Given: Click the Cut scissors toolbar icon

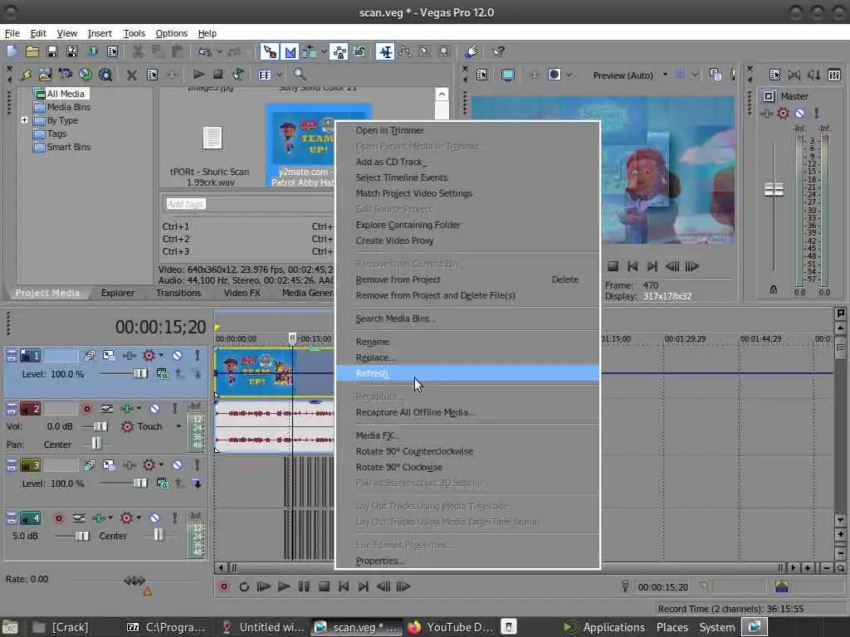Looking at the screenshot, I should 139,52.
